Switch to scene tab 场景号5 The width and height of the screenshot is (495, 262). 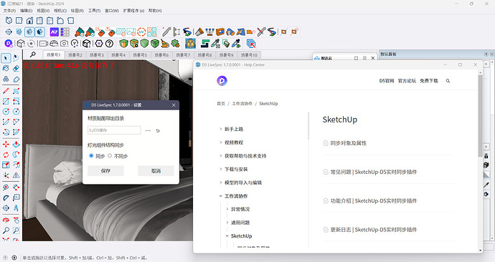click(140, 55)
